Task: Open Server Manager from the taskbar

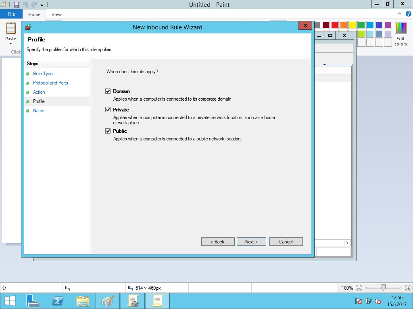Action: pyautogui.click(x=32, y=301)
